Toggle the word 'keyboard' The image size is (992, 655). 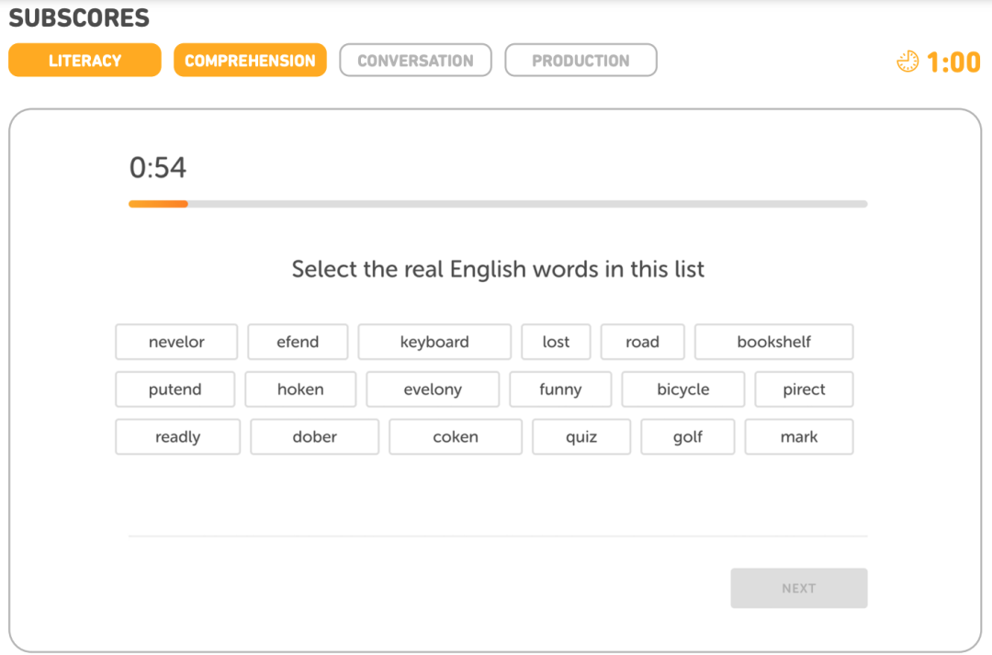click(434, 342)
